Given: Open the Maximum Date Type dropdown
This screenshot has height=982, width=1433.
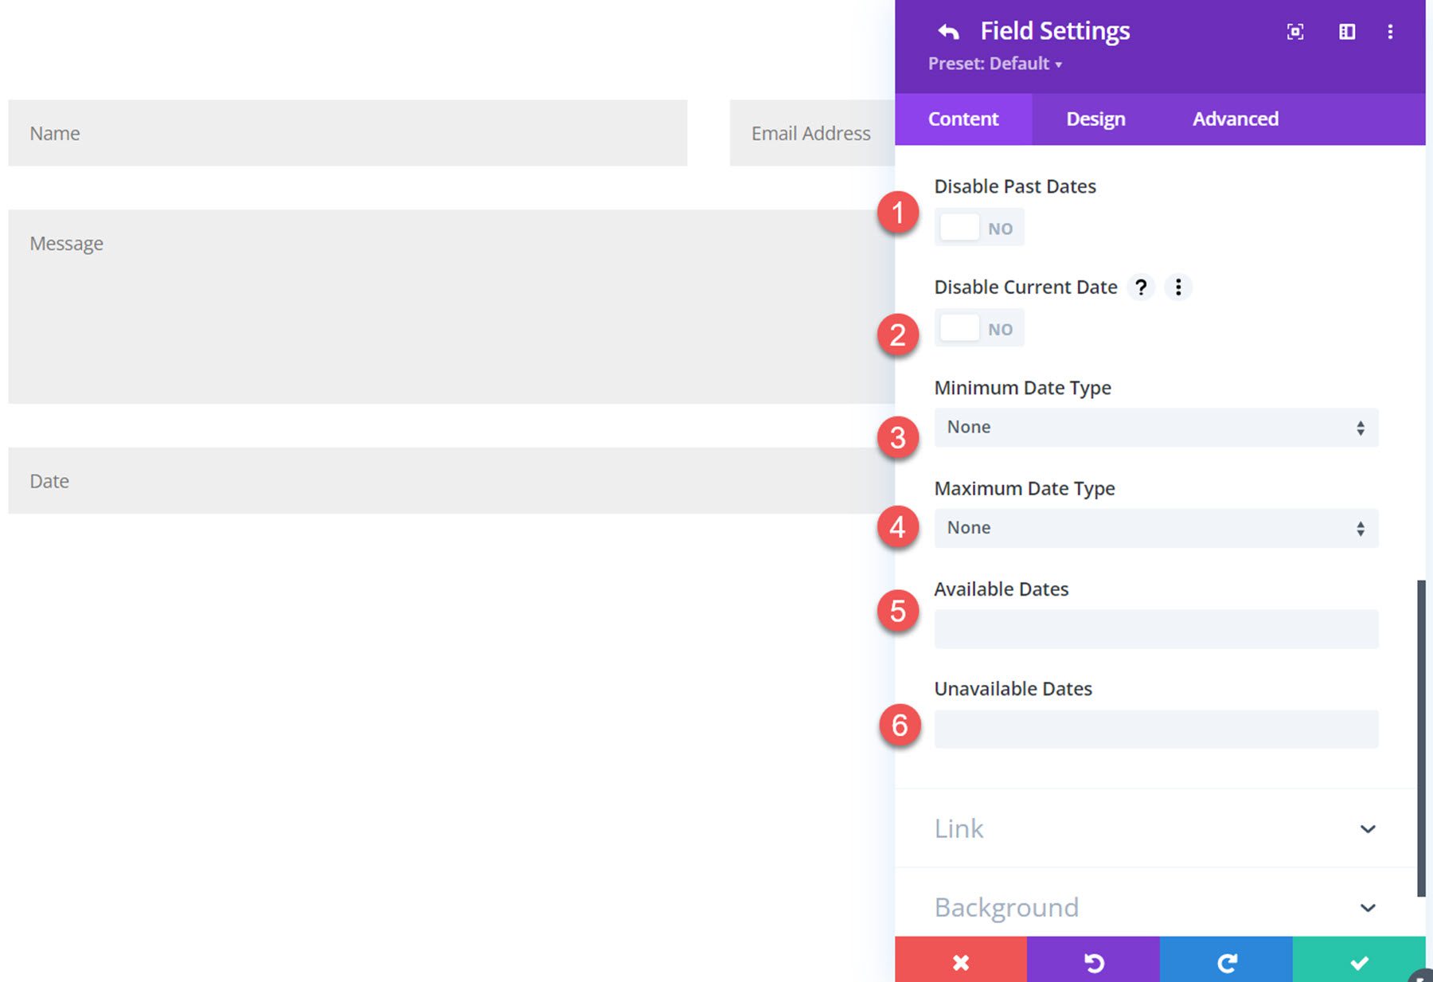Looking at the screenshot, I should [1155, 527].
